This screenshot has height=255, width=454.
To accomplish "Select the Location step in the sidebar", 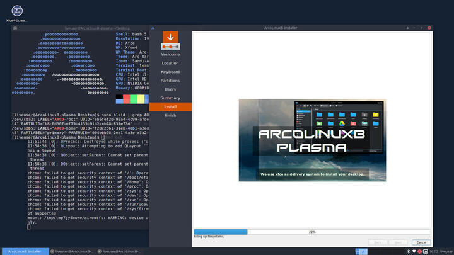I will tap(170, 63).
